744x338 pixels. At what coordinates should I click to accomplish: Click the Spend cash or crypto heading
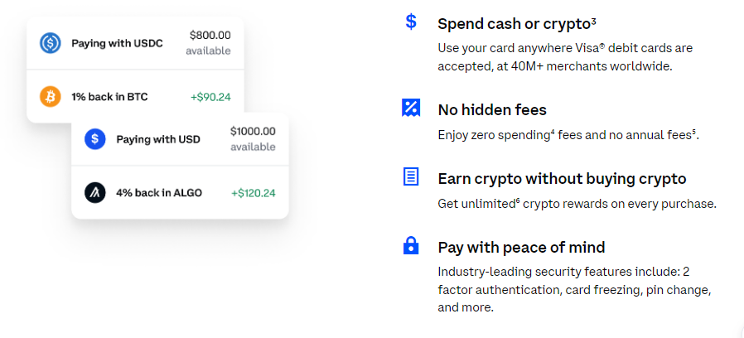pyautogui.click(x=517, y=24)
